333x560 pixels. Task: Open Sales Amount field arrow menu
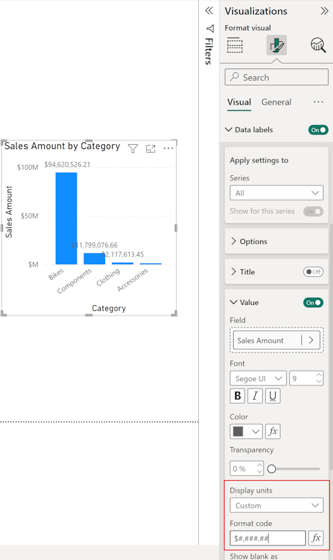point(311,340)
